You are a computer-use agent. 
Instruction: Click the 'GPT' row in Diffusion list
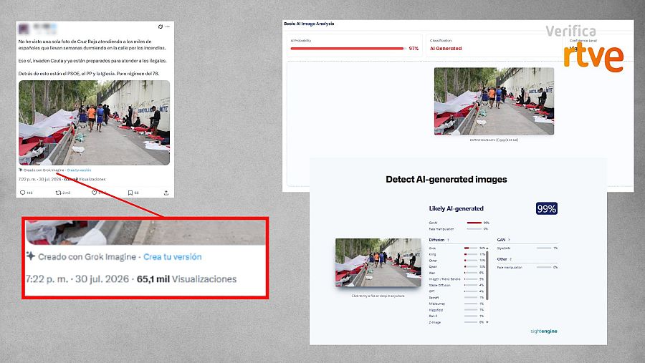[x=457, y=291]
